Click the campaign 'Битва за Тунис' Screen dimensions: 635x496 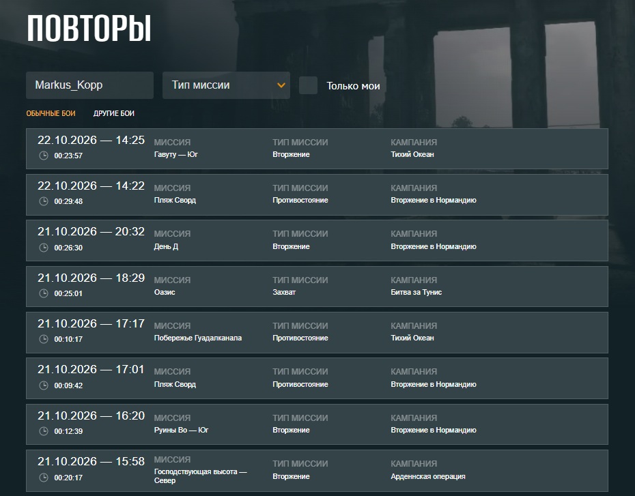click(x=417, y=292)
